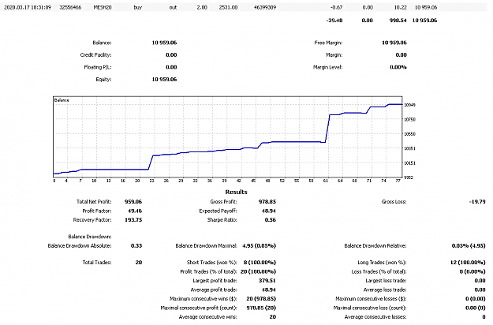The image size is (493, 325).
Task: Click the Profit Trades value '20 (100.00%)'
Action: tap(258, 271)
